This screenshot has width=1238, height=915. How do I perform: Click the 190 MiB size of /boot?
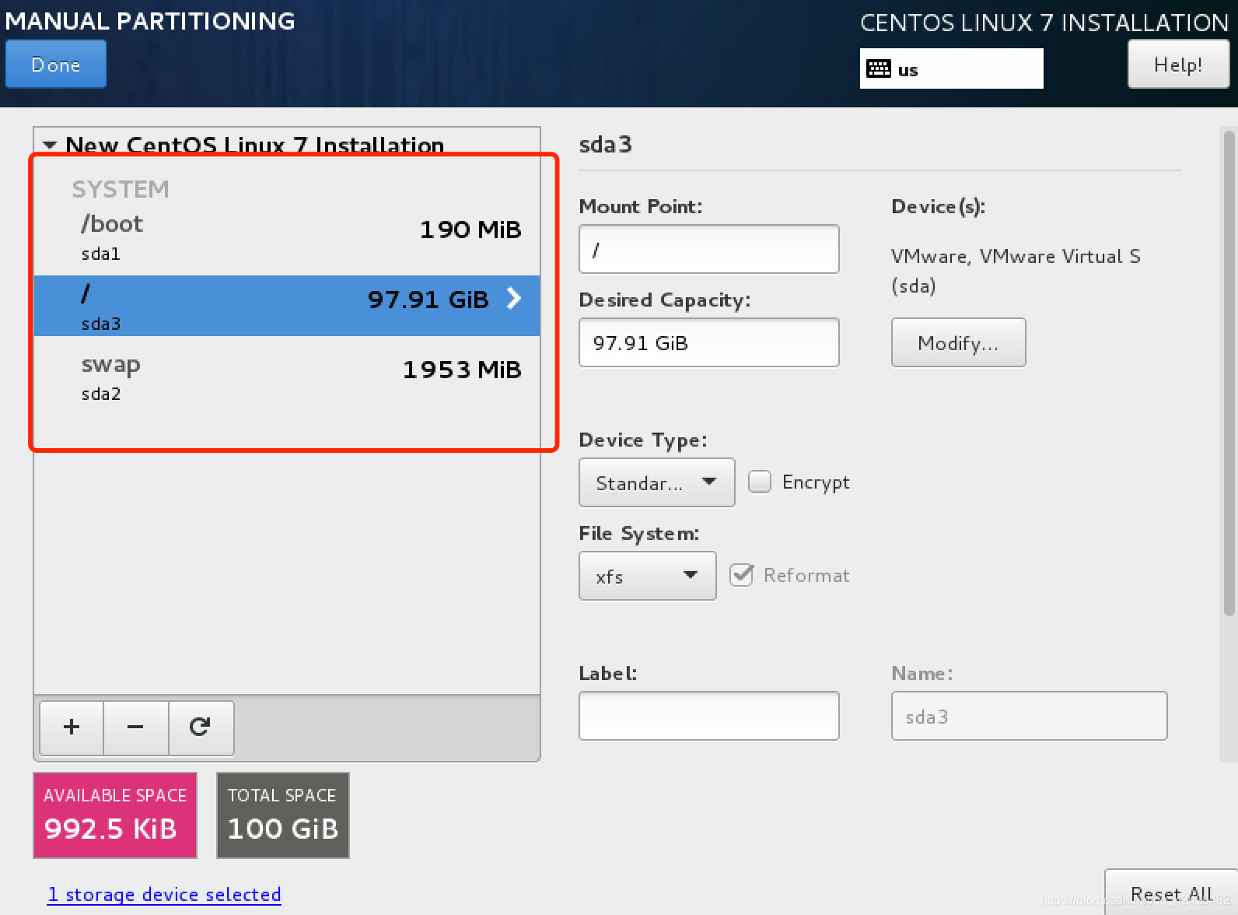[x=470, y=230]
